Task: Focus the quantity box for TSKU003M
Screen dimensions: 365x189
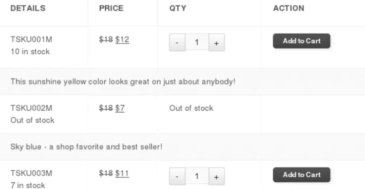Action: click(197, 176)
